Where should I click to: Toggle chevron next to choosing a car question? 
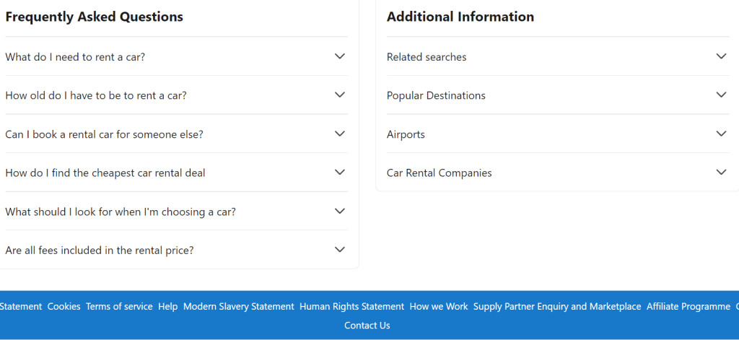340,211
